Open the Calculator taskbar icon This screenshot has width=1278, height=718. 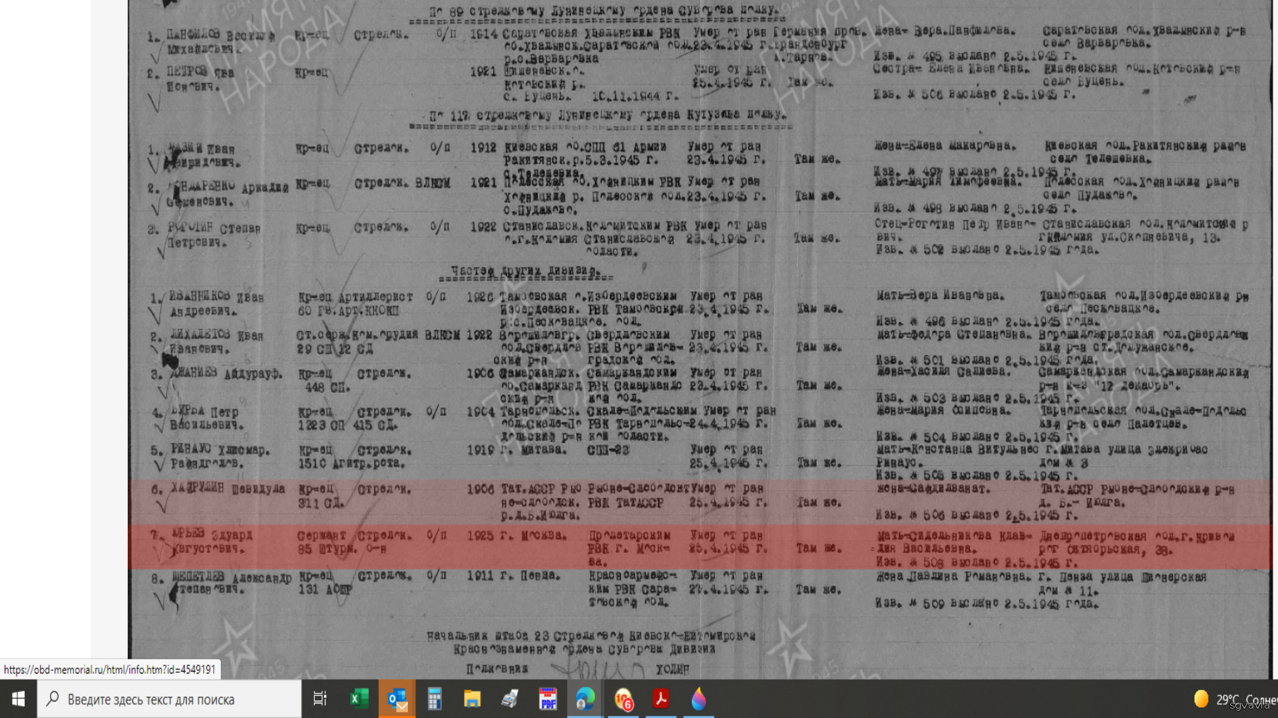[x=435, y=699]
